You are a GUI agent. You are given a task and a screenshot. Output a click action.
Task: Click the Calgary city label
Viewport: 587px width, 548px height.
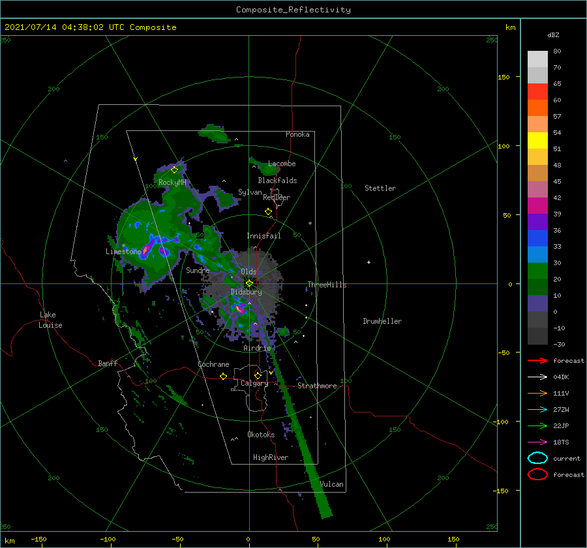tap(254, 383)
